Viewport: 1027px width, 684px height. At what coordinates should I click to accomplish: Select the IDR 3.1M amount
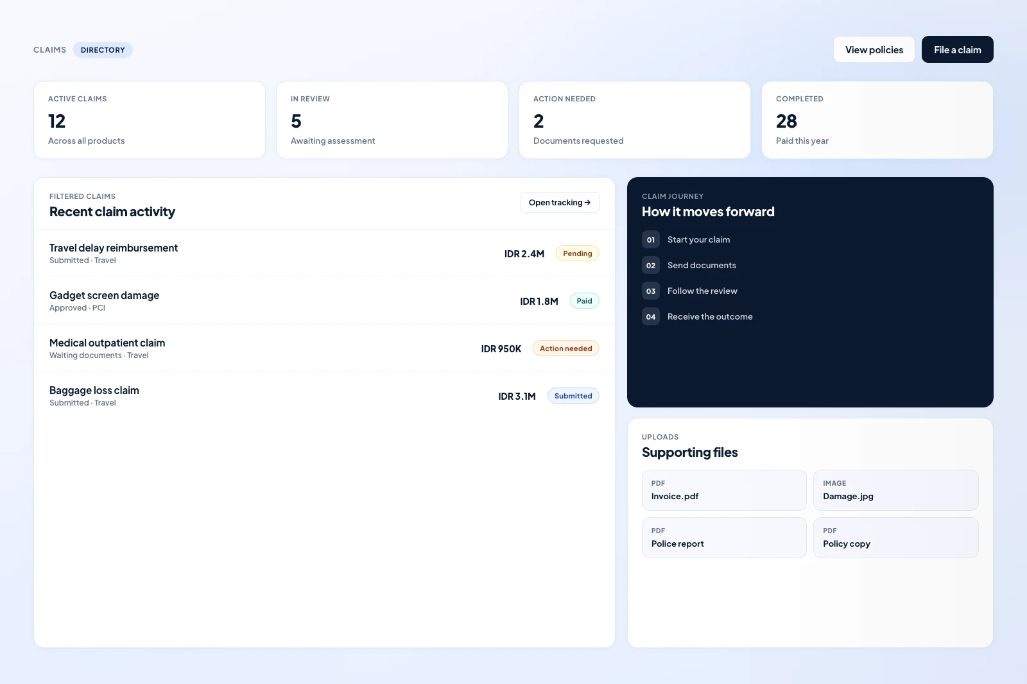pos(517,396)
